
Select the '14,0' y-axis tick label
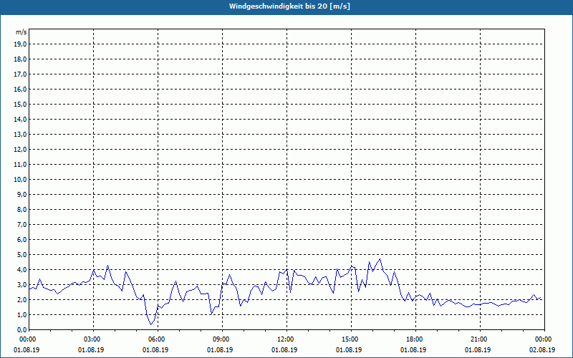tap(20, 119)
